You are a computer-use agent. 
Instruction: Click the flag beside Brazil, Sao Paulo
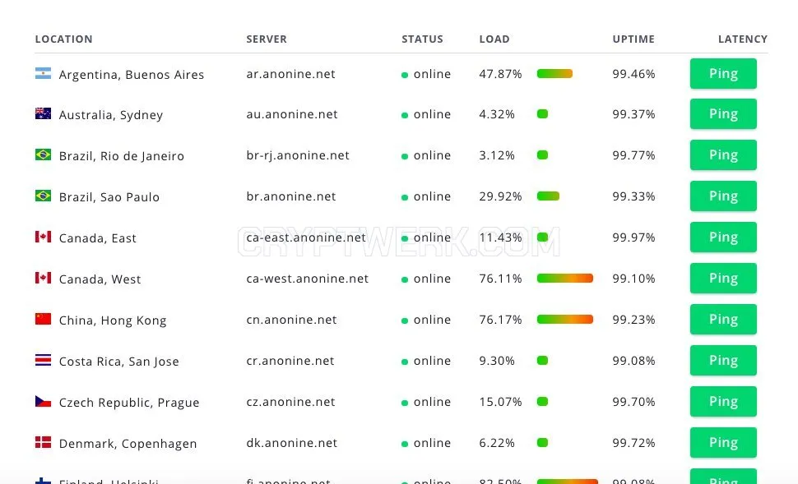tap(44, 196)
